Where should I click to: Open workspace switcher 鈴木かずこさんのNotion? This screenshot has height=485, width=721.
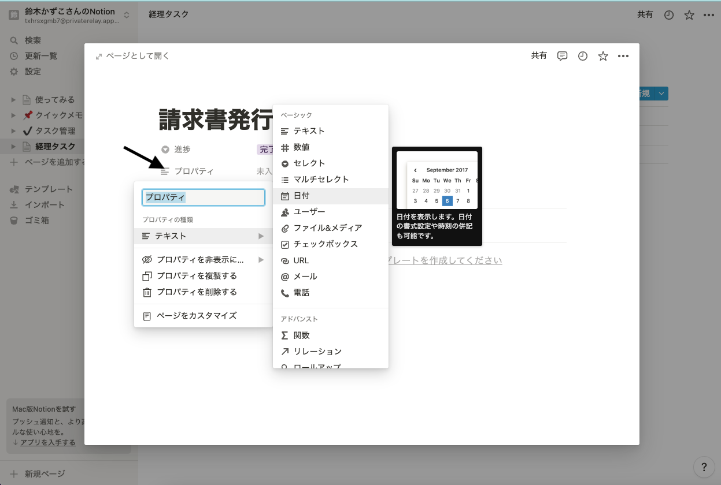[69, 16]
